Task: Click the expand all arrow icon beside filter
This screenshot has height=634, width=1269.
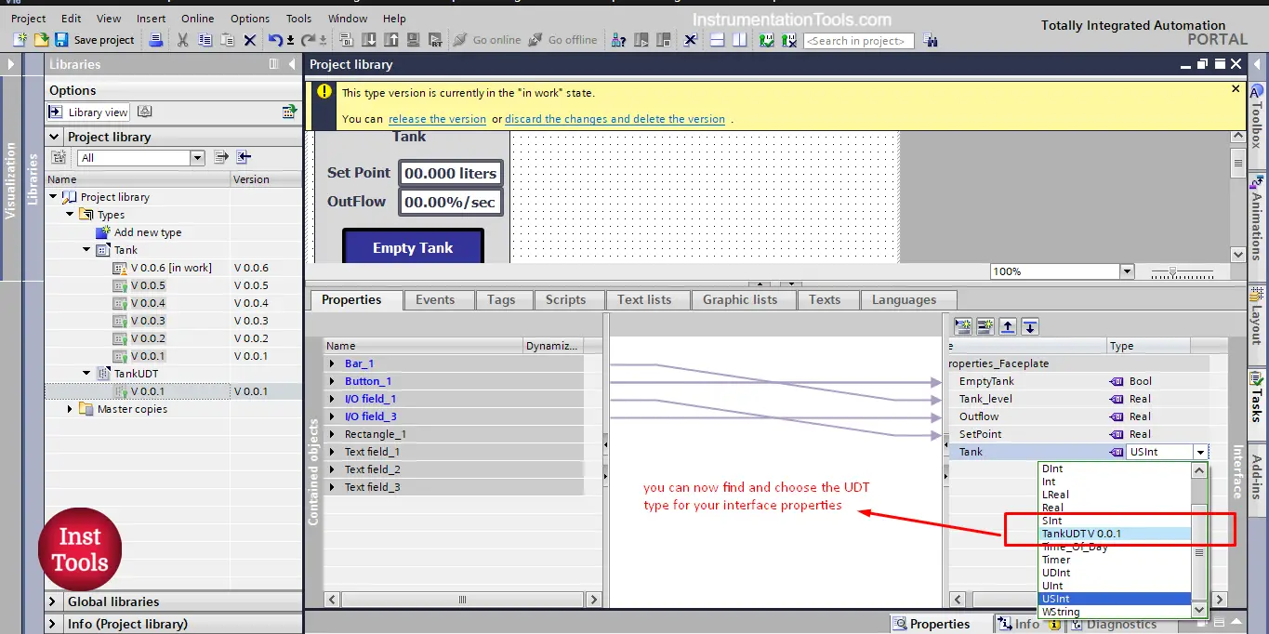Action: (x=221, y=157)
